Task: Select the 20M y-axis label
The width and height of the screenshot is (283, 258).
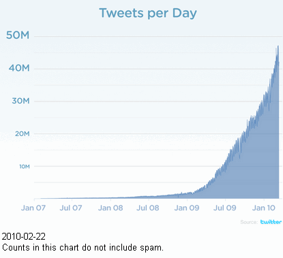Action: [x=23, y=133]
